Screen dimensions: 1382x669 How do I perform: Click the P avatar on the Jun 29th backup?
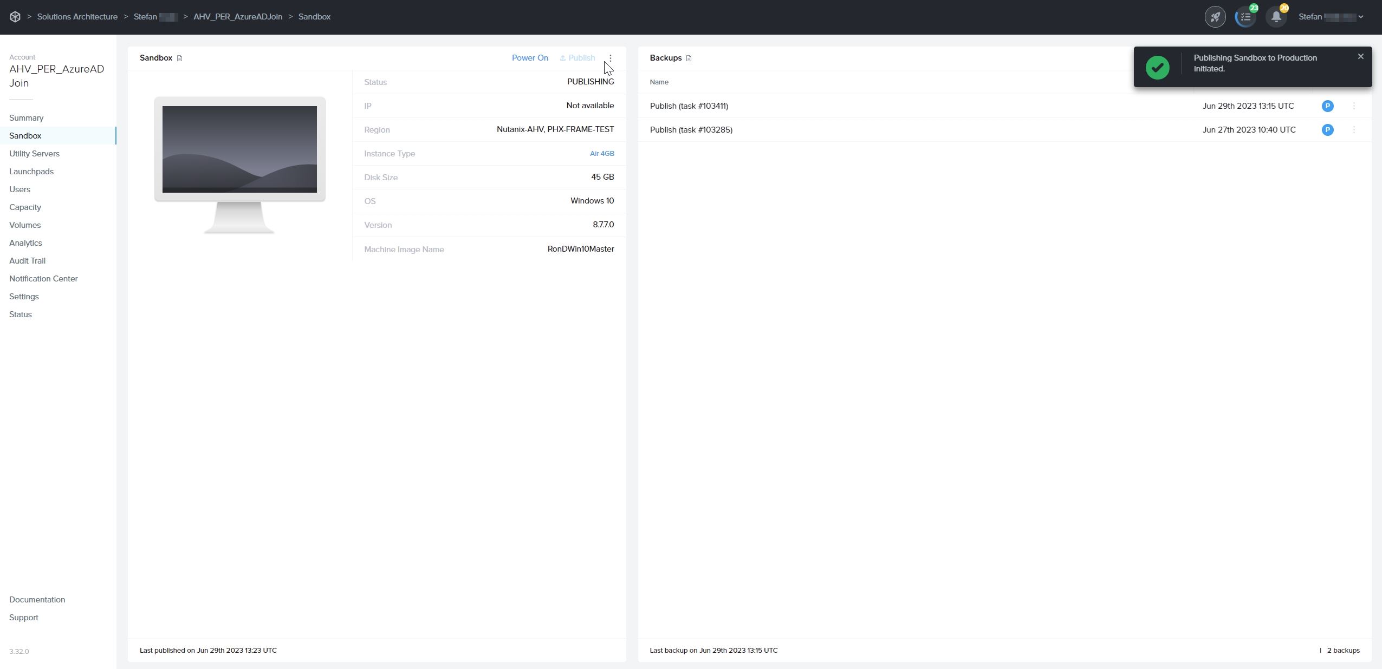point(1327,106)
